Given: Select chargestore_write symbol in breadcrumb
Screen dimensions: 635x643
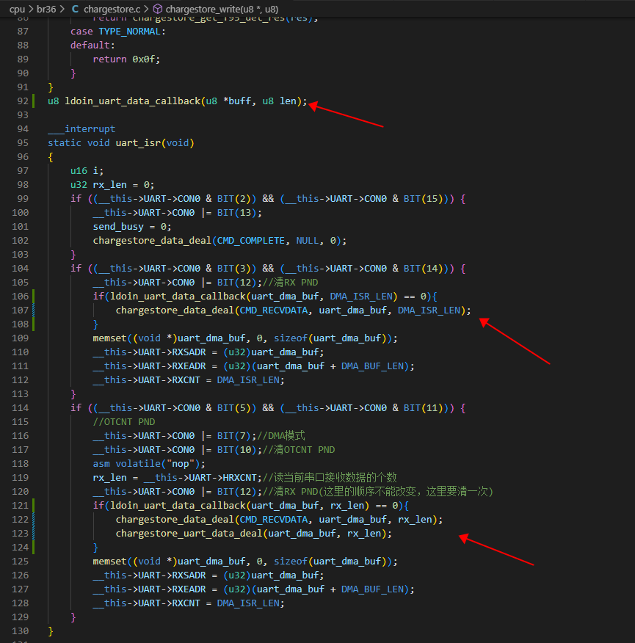Looking at the screenshot, I should 222,9.
